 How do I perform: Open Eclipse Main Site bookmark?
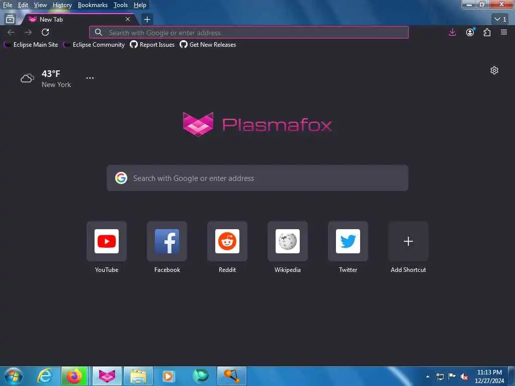pyautogui.click(x=31, y=45)
